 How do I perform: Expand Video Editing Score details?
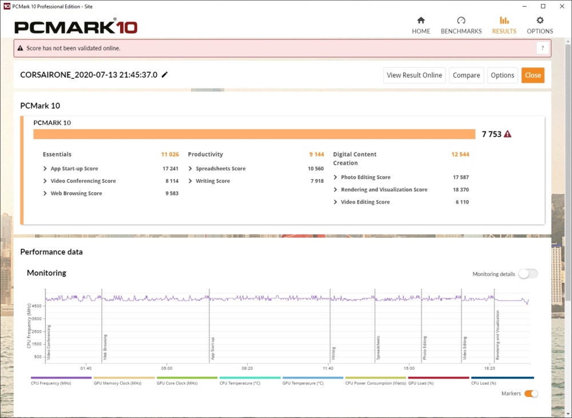(335, 202)
